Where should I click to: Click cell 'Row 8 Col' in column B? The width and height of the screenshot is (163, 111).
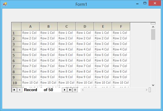pyautogui.click(x=48, y=72)
